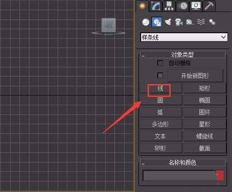This screenshot has height=192, width=232.
Task: Open the Motion panel tab
Action: click(x=182, y=6)
